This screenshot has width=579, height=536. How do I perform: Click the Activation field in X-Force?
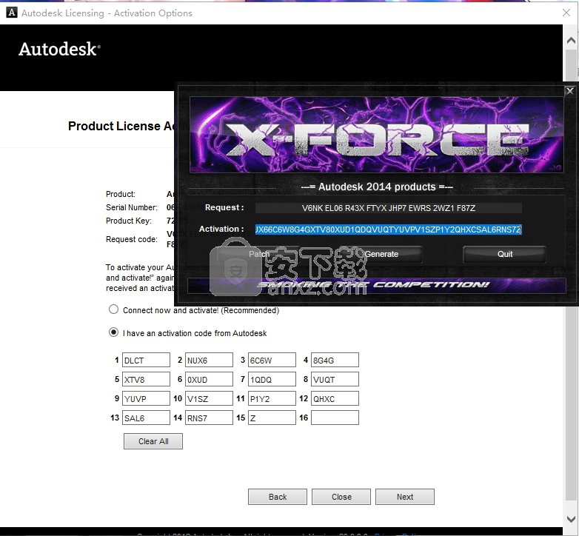[x=389, y=230]
